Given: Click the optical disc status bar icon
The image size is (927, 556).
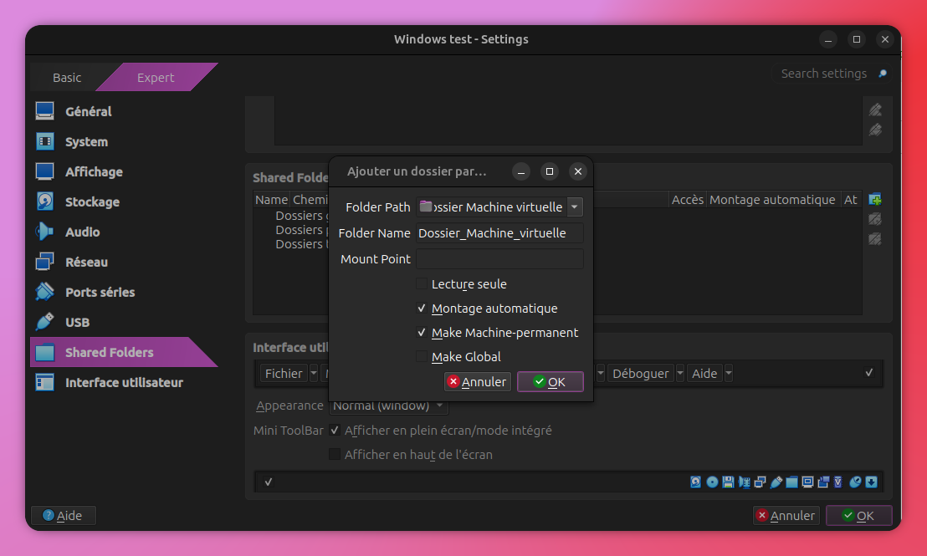Looking at the screenshot, I should 712,482.
